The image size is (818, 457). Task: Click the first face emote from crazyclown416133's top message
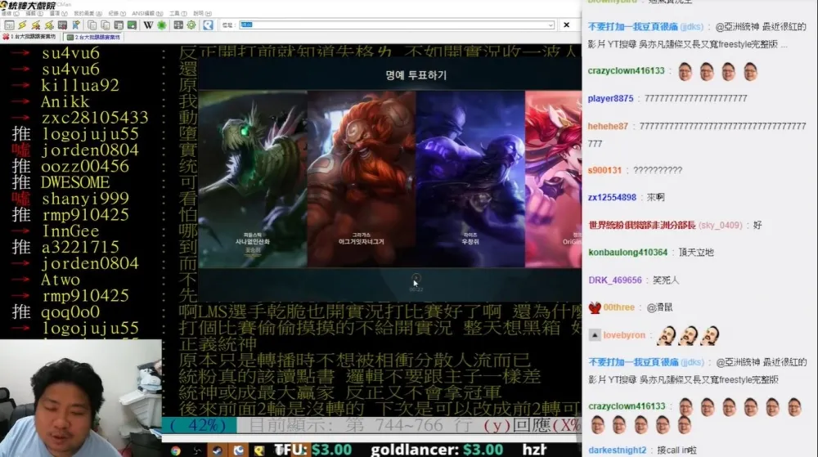(x=685, y=71)
